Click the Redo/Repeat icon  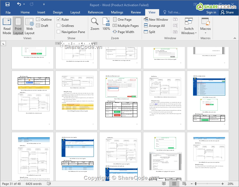pos(31,4)
